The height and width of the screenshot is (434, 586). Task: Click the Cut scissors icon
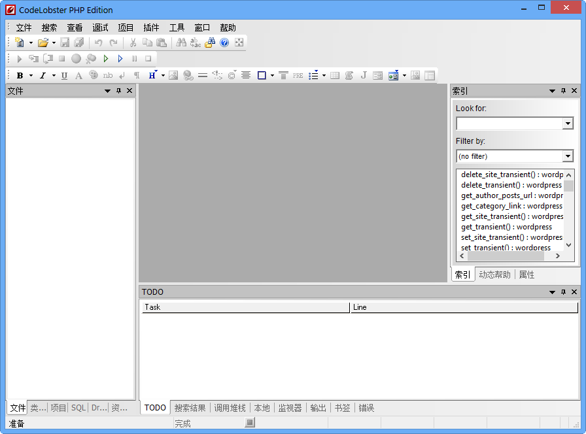pyautogui.click(x=133, y=42)
